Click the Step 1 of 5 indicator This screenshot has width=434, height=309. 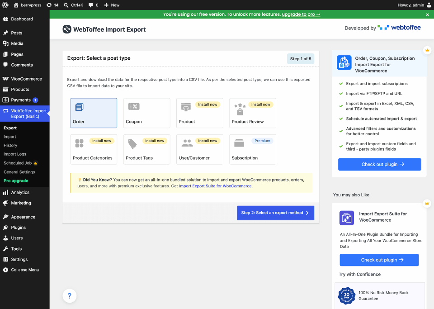tap(301, 59)
